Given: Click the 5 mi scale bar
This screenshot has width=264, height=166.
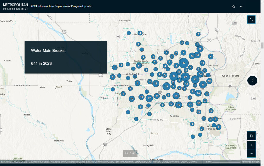Looking at the screenshot, I should (x=223, y=162).
